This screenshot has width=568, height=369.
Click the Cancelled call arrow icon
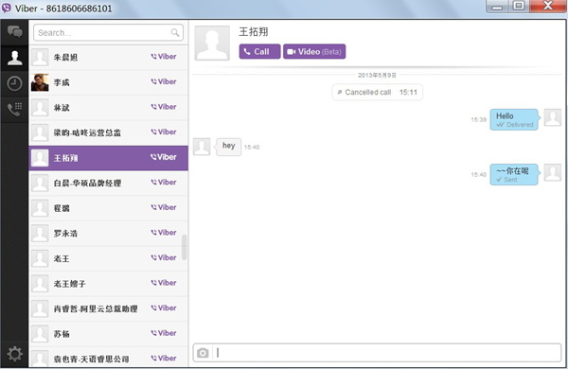[x=340, y=93]
